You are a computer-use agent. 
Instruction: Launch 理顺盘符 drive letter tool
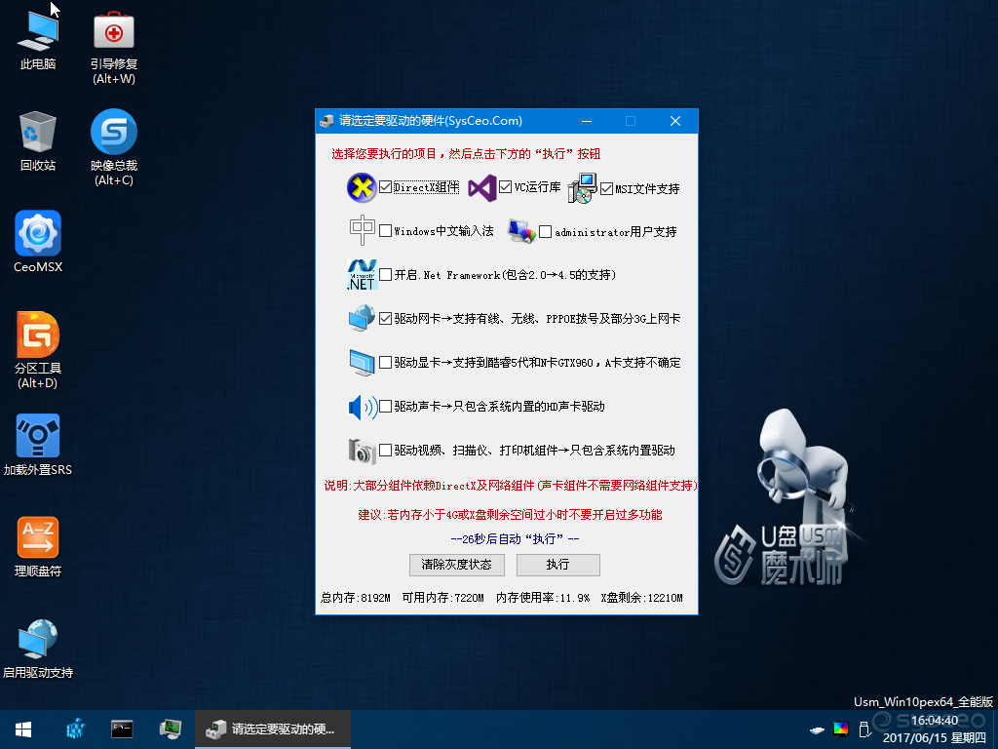pyautogui.click(x=38, y=547)
